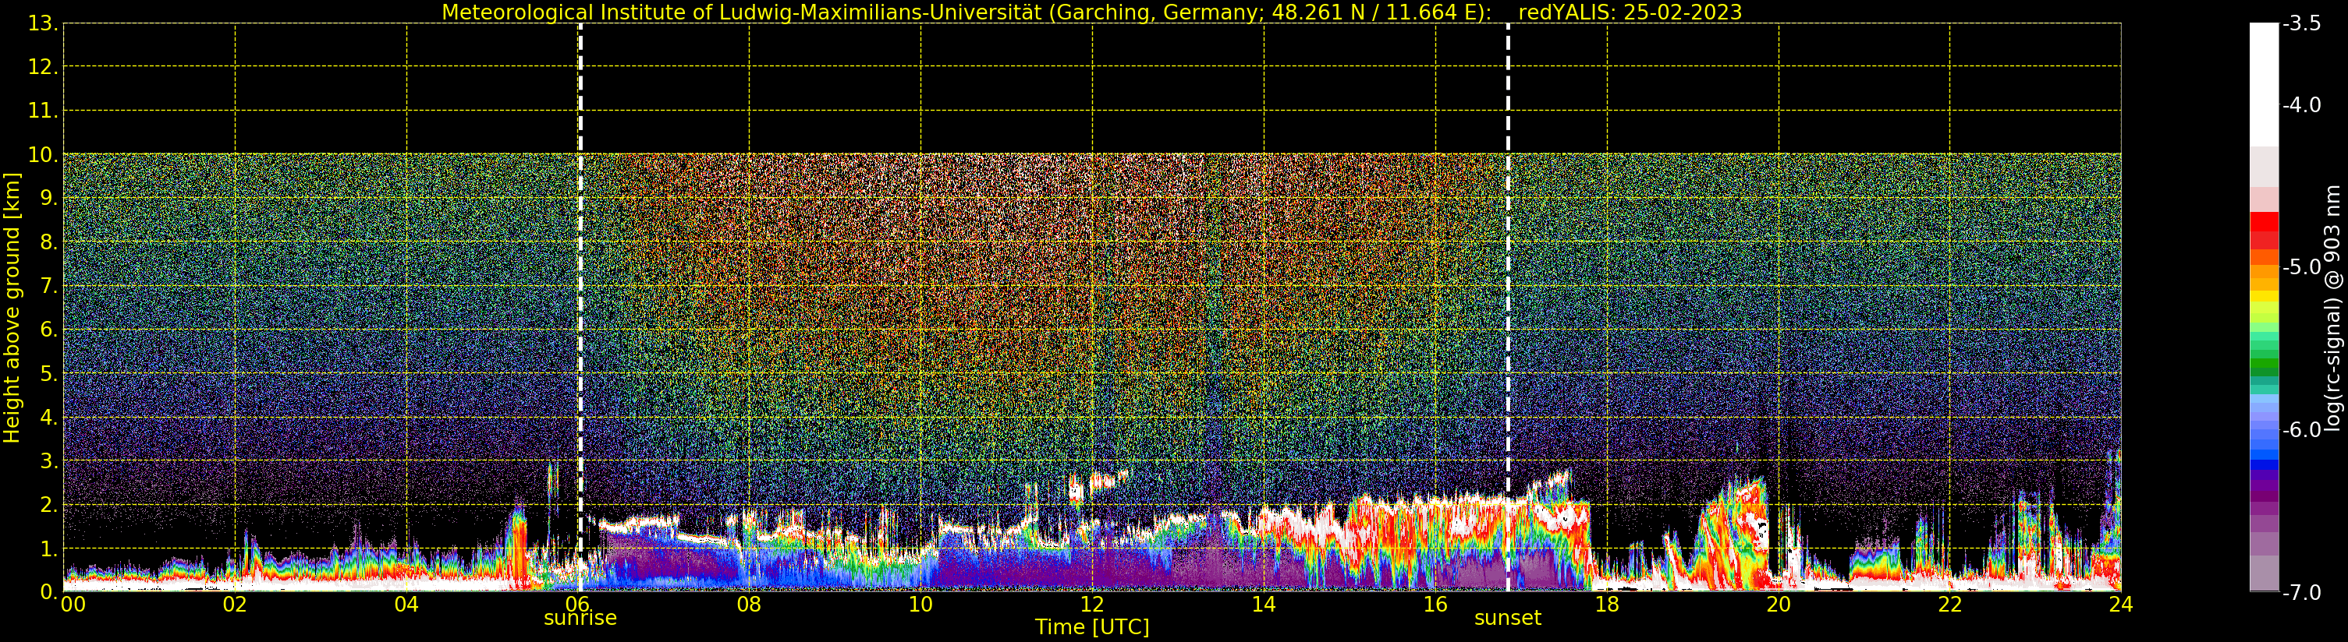This screenshot has width=2348, height=642.
Task: Click the '1.' height axis tick label
Action: click(x=49, y=549)
